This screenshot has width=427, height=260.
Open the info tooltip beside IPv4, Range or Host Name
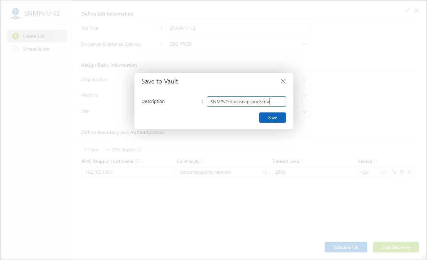click(x=136, y=161)
